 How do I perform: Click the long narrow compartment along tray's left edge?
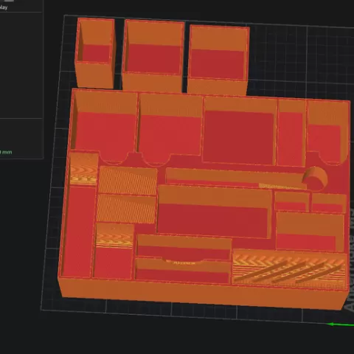pyautogui.click(x=77, y=231)
